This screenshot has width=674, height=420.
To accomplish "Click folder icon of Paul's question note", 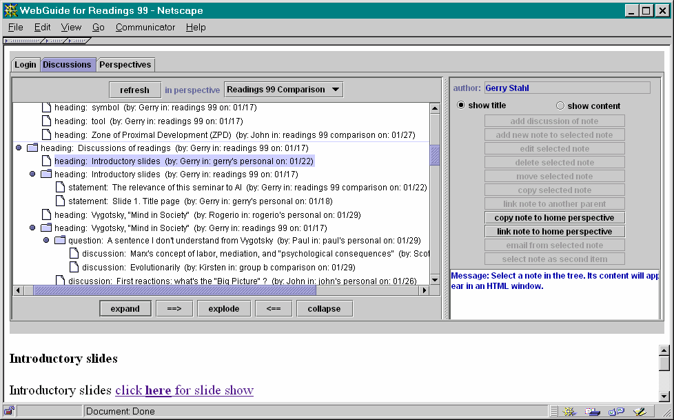I will pyautogui.click(x=60, y=240).
